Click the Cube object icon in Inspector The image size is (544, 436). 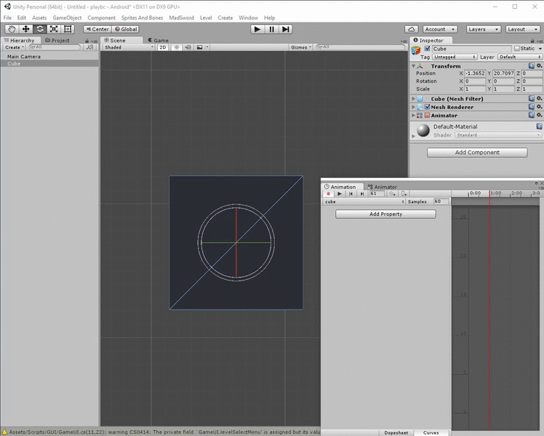click(x=415, y=51)
